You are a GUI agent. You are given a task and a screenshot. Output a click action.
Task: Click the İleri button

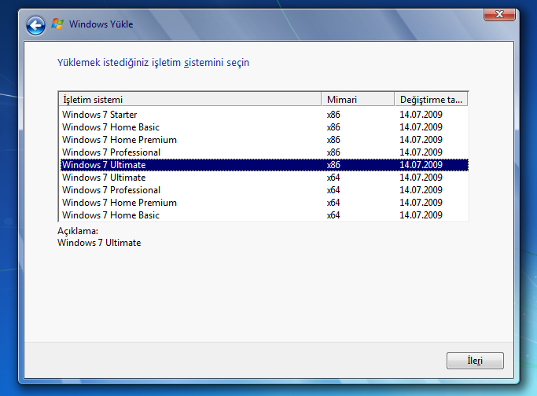point(475,361)
